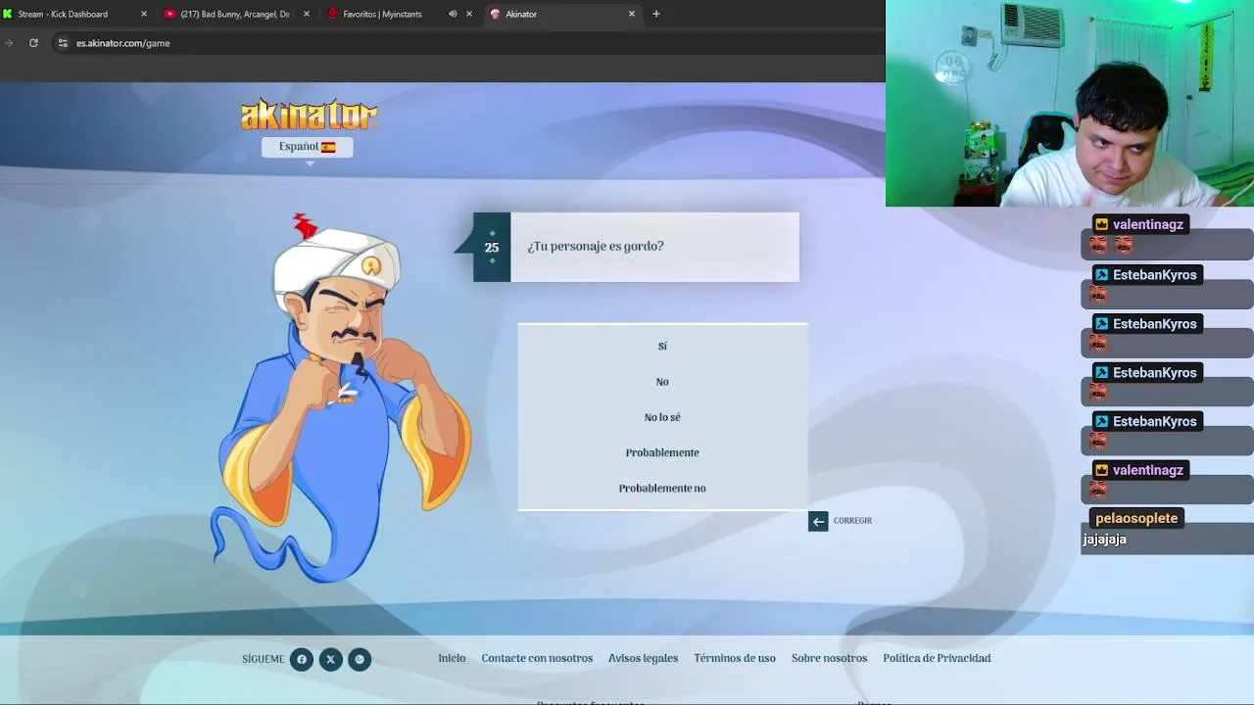
Task: Answer "No" to the question
Action: point(662,382)
